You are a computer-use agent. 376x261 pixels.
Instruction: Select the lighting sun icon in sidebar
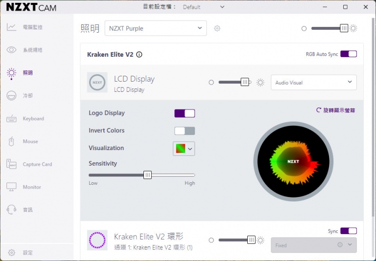coord(11,73)
